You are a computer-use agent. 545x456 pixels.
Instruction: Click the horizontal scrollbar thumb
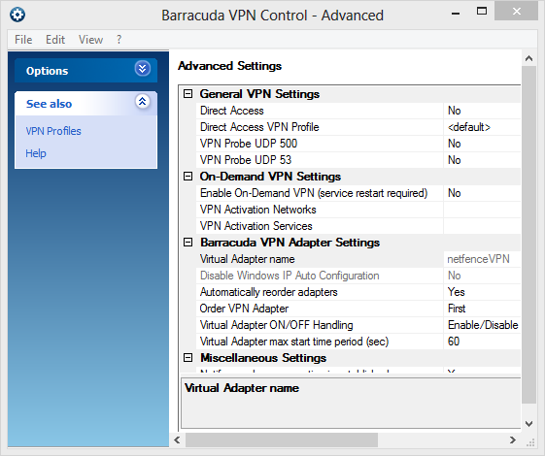pos(282,440)
